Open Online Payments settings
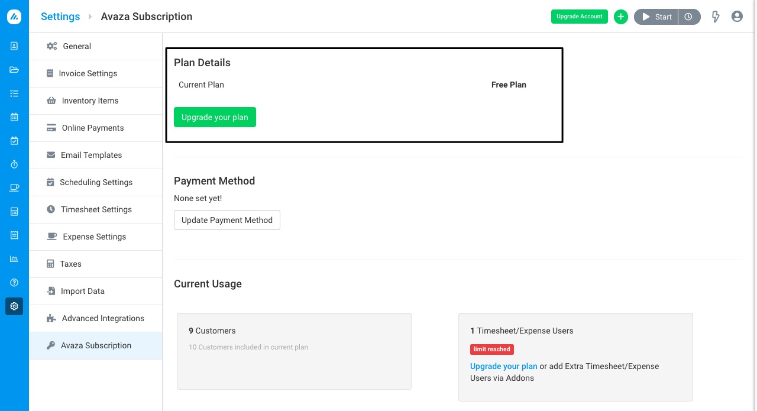The height and width of the screenshot is (411, 757). tap(96, 128)
